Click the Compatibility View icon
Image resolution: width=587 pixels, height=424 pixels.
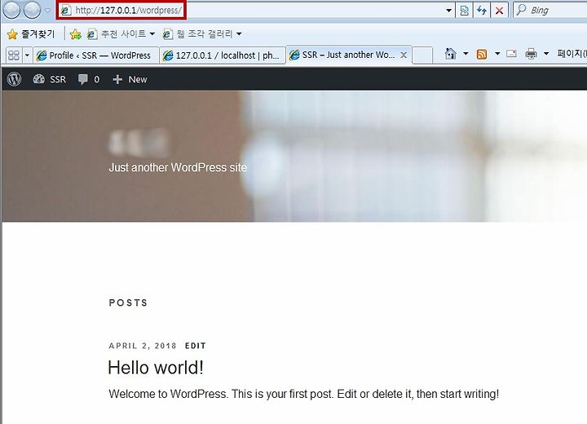[x=464, y=11]
